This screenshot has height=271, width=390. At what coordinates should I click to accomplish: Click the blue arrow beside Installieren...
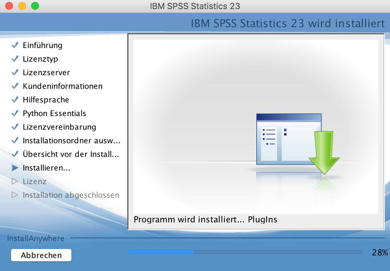click(x=15, y=168)
